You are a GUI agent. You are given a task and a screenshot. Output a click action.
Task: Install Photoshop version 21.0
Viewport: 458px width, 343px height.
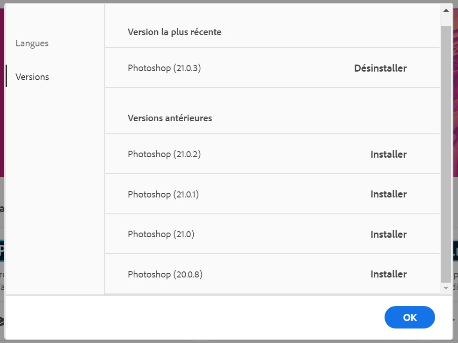click(x=388, y=234)
